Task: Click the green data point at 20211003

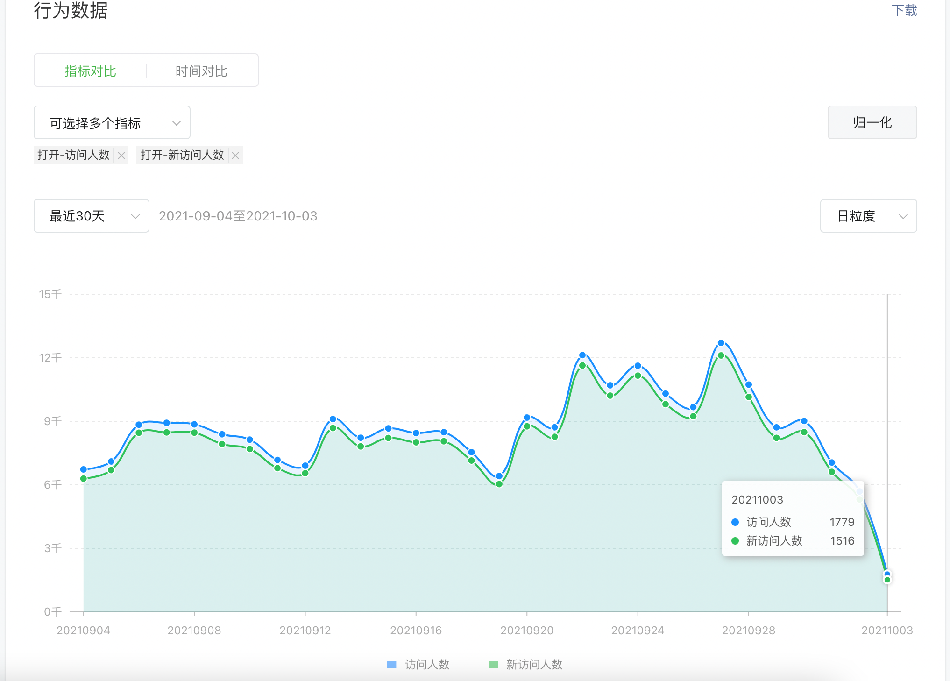Action: (887, 580)
